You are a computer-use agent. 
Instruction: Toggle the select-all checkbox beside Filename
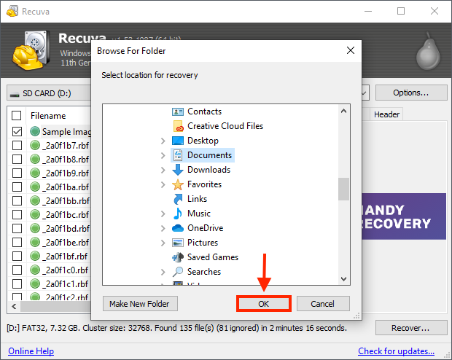(17, 116)
